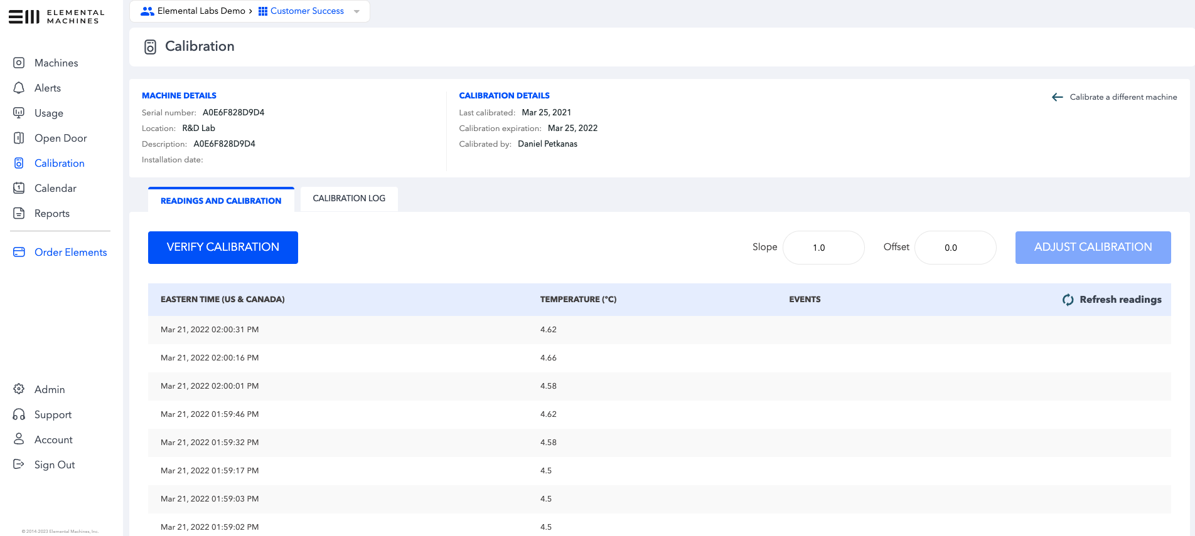Screen dimensions: 1195x536
Task: Click the Sign Out arrow icon
Action: (x=19, y=465)
